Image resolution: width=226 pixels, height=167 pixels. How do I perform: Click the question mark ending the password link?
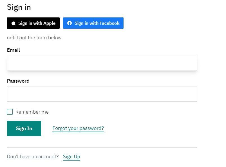[102, 128]
